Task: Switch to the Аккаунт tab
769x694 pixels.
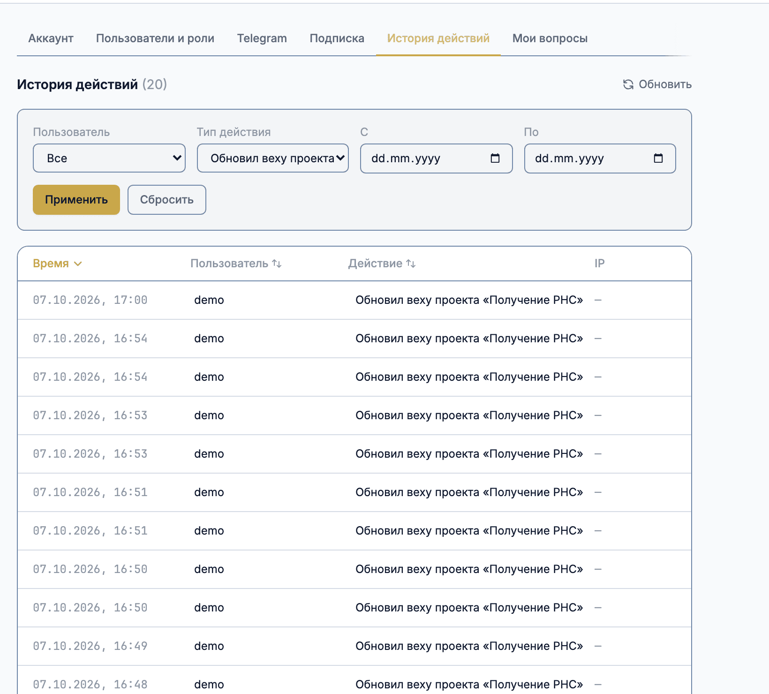Action: (x=51, y=38)
